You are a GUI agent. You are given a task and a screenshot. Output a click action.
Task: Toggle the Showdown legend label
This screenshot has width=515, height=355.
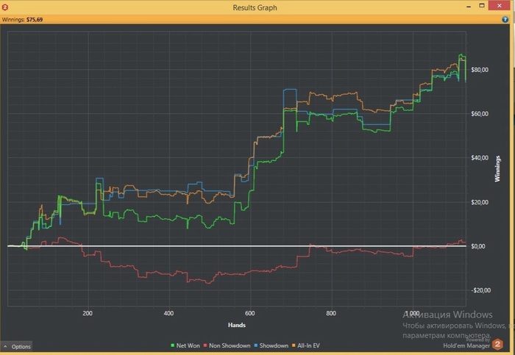274,345
